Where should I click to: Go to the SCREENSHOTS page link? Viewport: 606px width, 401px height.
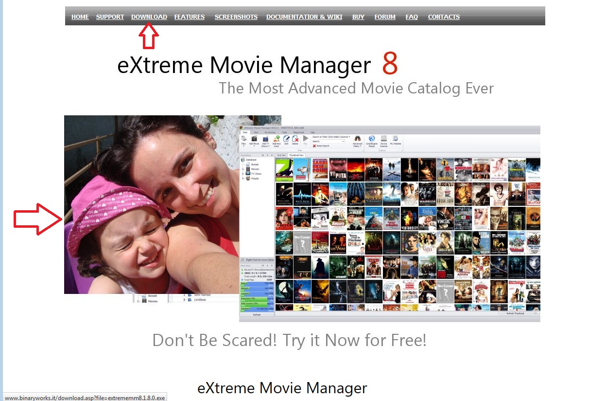pos(236,17)
